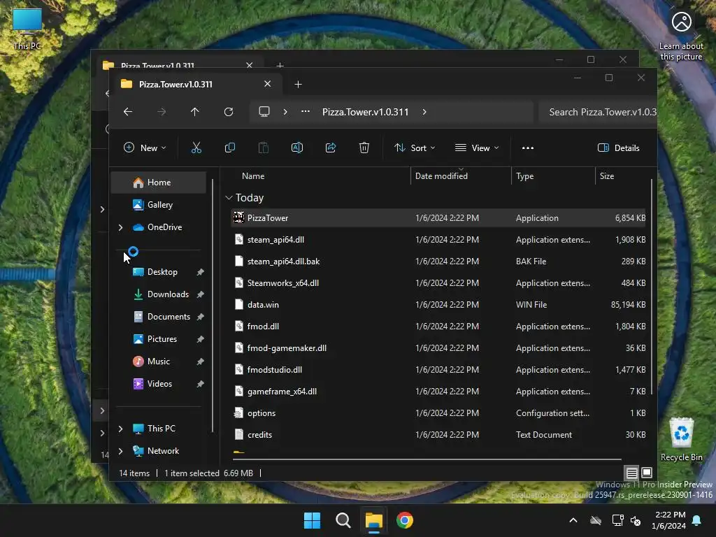Click the Copy icon in toolbar

click(x=229, y=148)
